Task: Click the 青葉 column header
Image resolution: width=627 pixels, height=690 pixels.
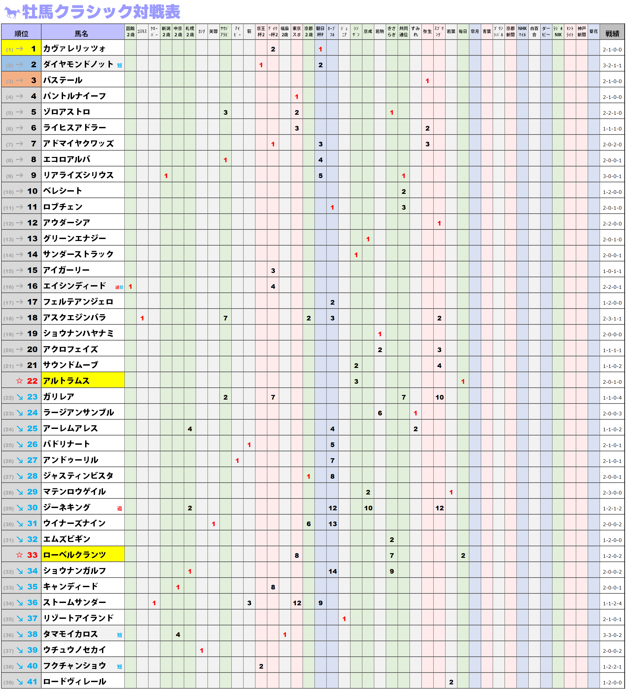Action: [487, 32]
